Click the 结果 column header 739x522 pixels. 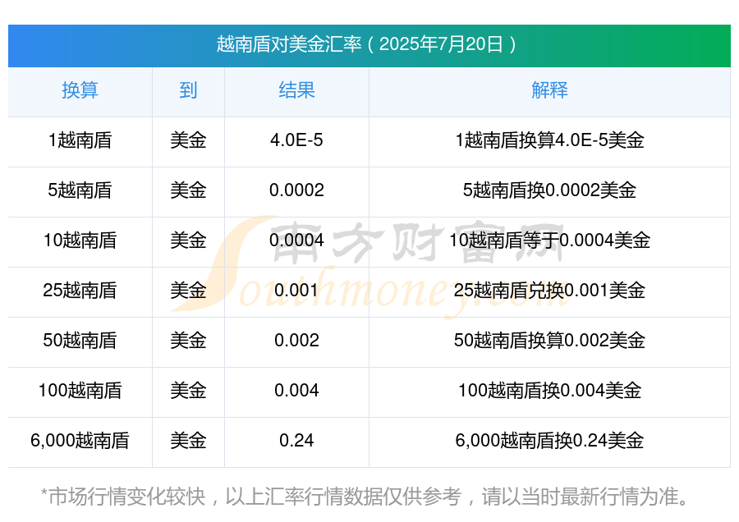pos(296,90)
